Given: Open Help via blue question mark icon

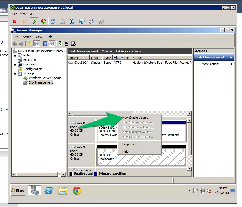Looking at the screenshot, I should pos(45,44).
